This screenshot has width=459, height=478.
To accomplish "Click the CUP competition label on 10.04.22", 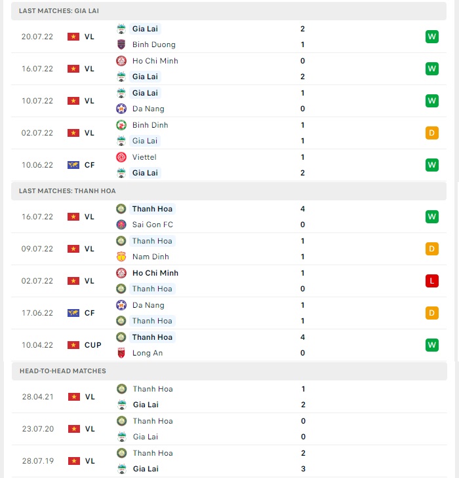I will click(x=92, y=345).
